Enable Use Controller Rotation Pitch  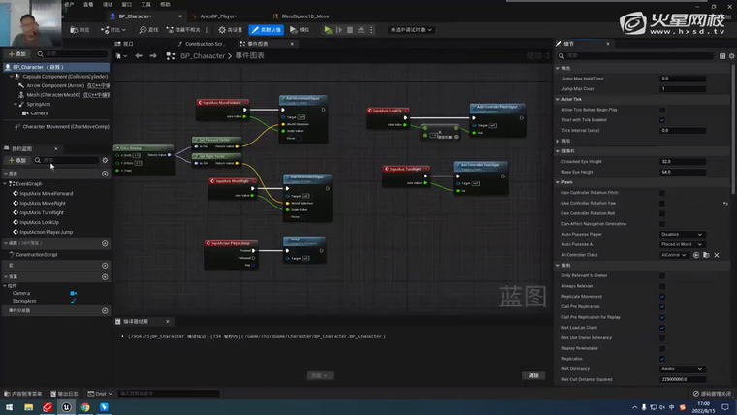tap(662, 193)
